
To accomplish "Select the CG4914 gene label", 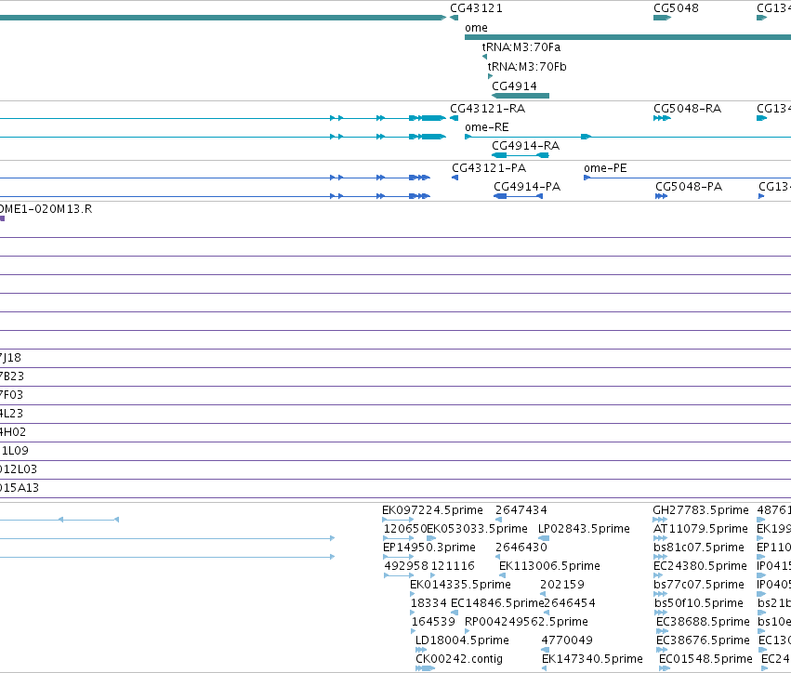I will 514,86.
